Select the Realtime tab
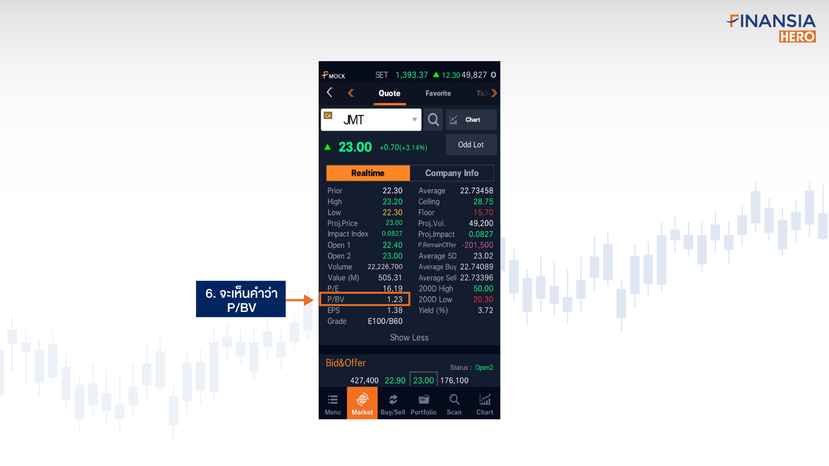829x466 pixels. pyautogui.click(x=367, y=173)
